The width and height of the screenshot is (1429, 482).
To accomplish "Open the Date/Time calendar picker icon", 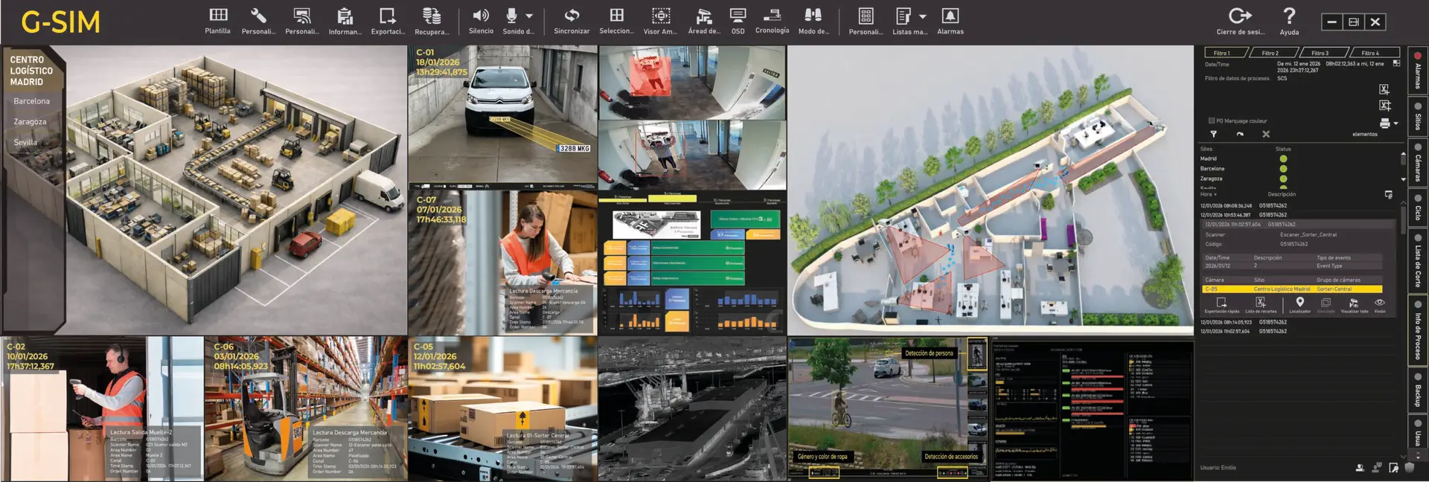I will [1396, 64].
